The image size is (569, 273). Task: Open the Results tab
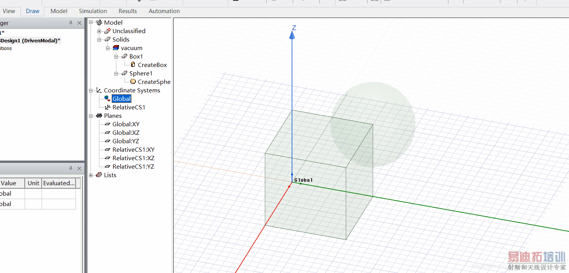[x=128, y=11]
